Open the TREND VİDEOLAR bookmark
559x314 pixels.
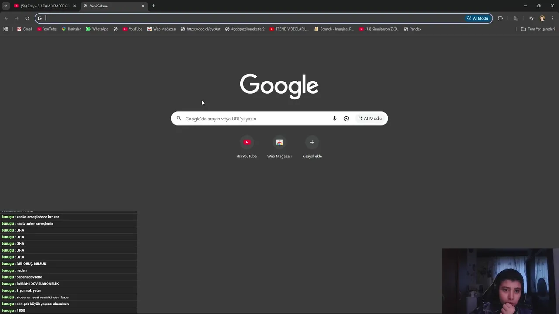coord(289,29)
